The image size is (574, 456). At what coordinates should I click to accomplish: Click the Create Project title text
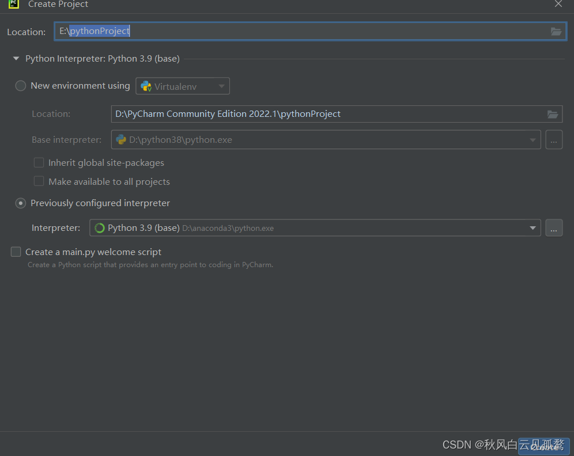coord(58,4)
